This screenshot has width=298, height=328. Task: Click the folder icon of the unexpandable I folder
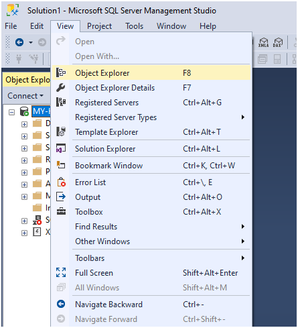pos(37,208)
